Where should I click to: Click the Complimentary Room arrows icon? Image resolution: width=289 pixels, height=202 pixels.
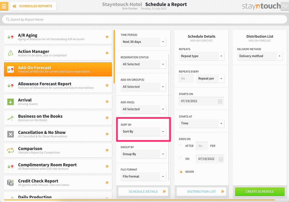pos(10,167)
